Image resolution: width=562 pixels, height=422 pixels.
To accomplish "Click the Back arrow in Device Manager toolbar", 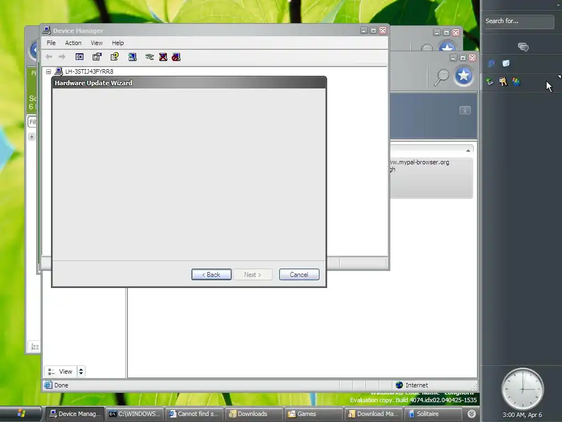I will pyautogui.click(x=49, y=57).
